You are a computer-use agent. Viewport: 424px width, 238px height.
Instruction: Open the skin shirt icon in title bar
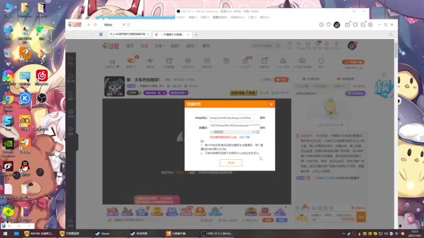[x=355, y=24]
